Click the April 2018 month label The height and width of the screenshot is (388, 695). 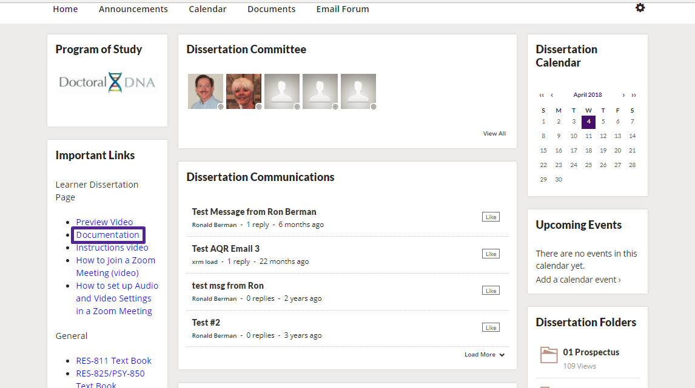pos(587,94)
